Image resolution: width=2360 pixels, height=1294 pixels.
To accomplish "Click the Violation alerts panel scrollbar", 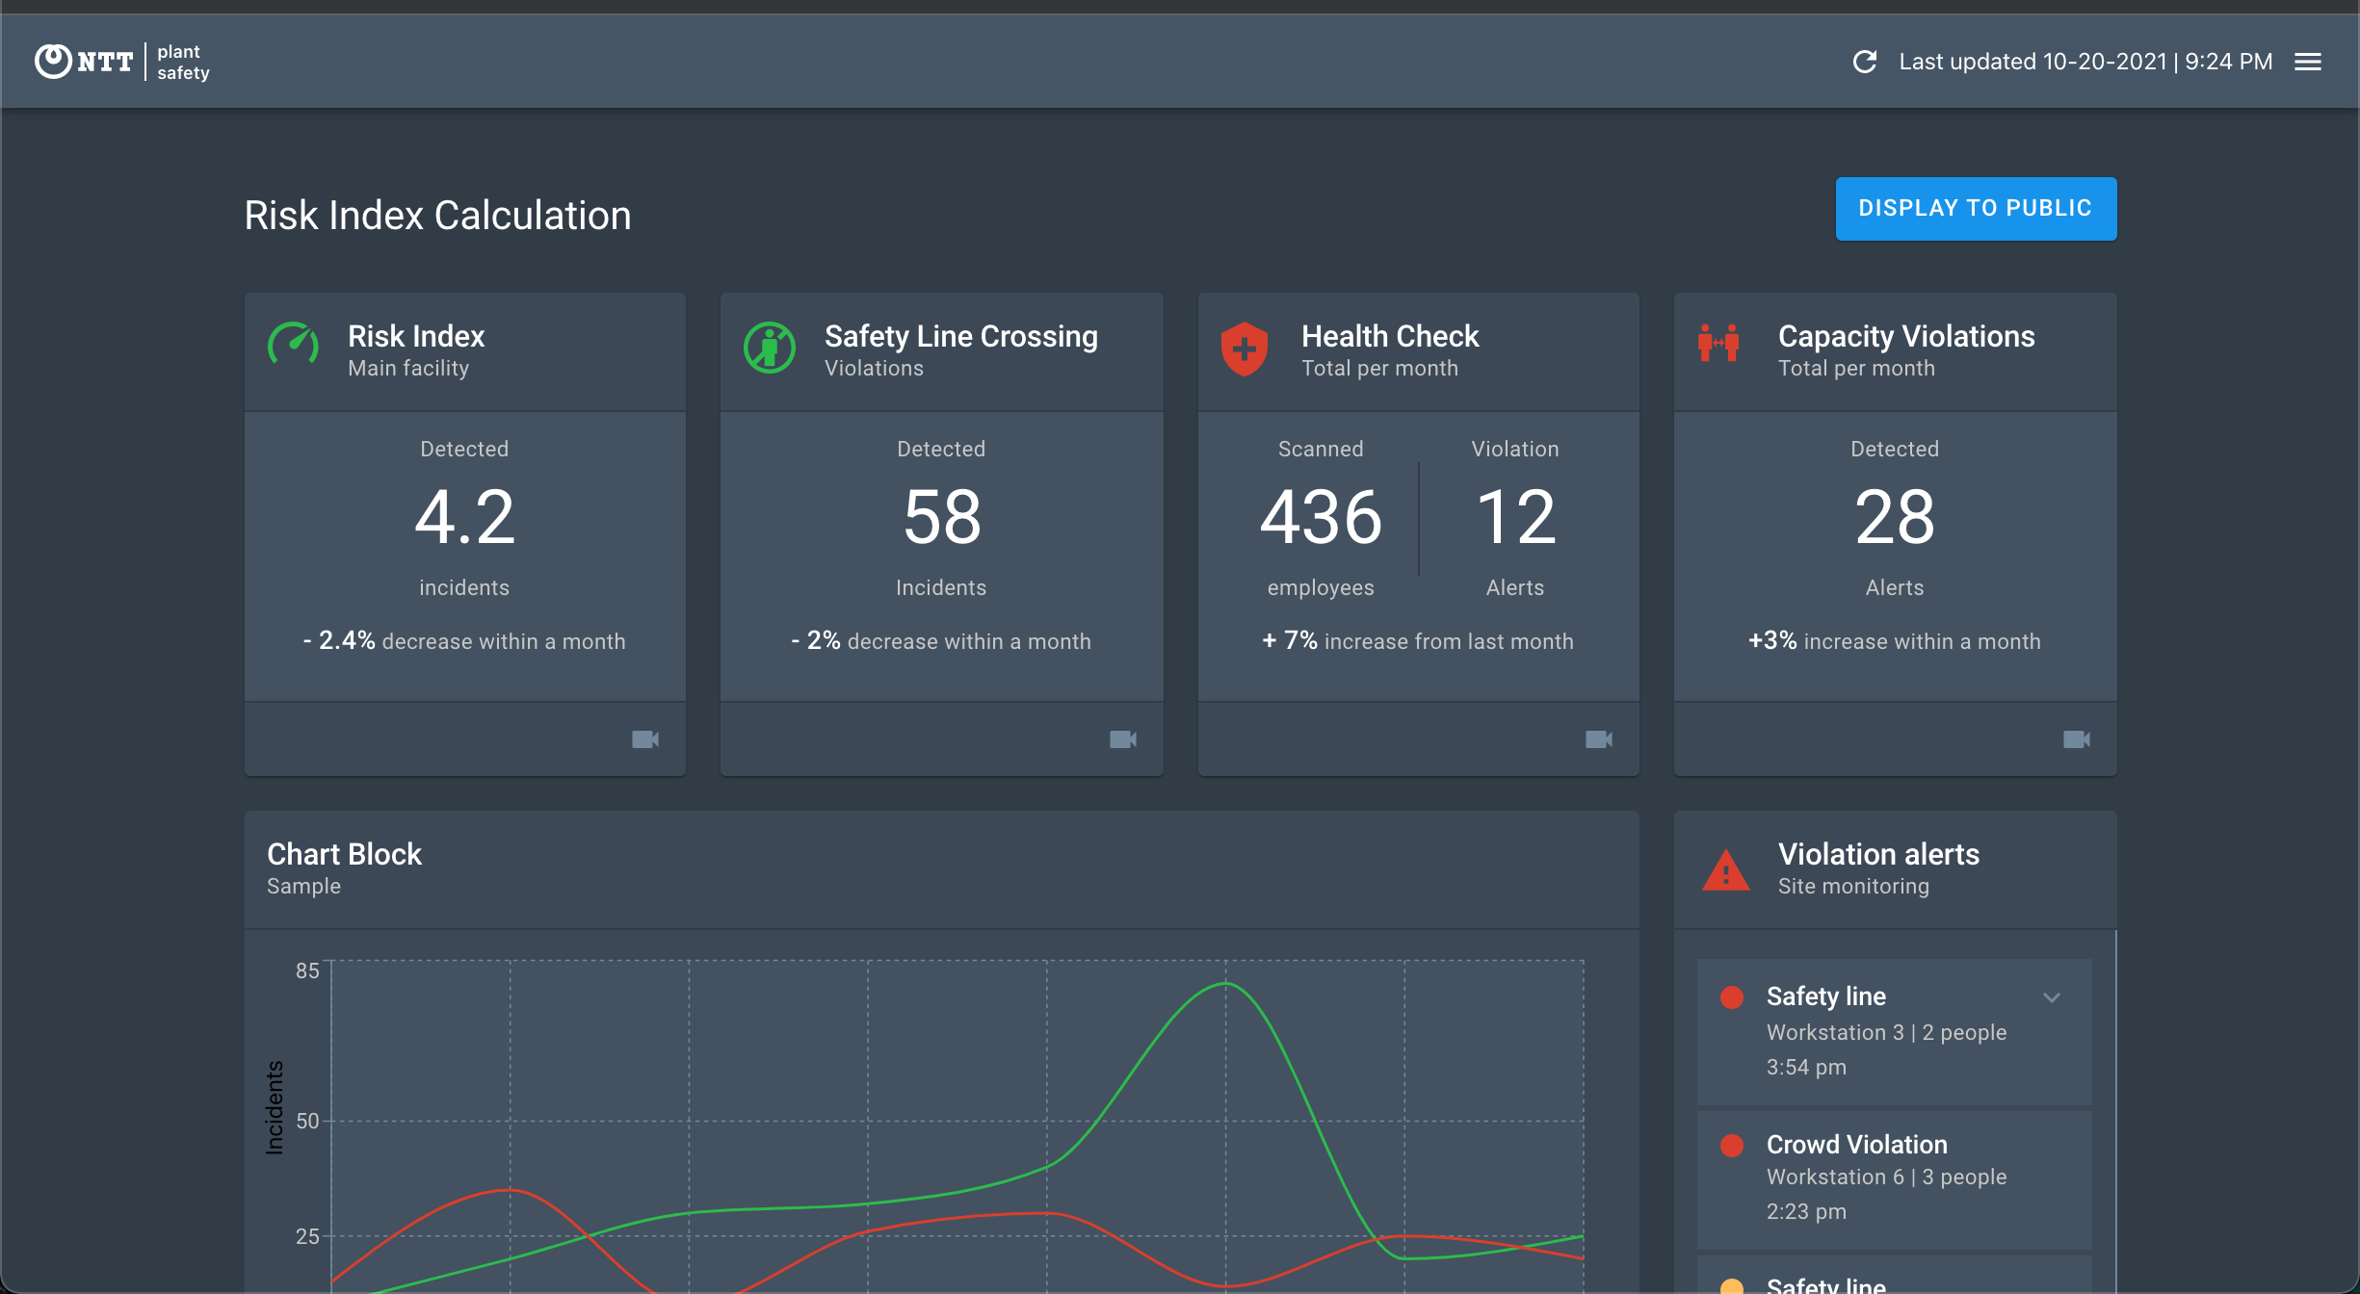I will 2115,1107.
